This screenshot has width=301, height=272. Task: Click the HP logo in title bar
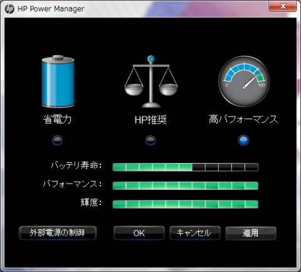(x=9, y=9)
